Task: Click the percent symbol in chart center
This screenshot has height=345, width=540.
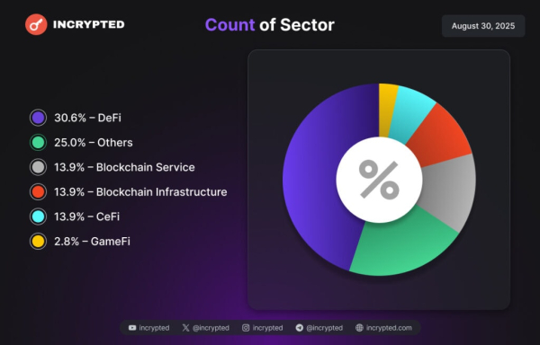Action: [379, 180]
